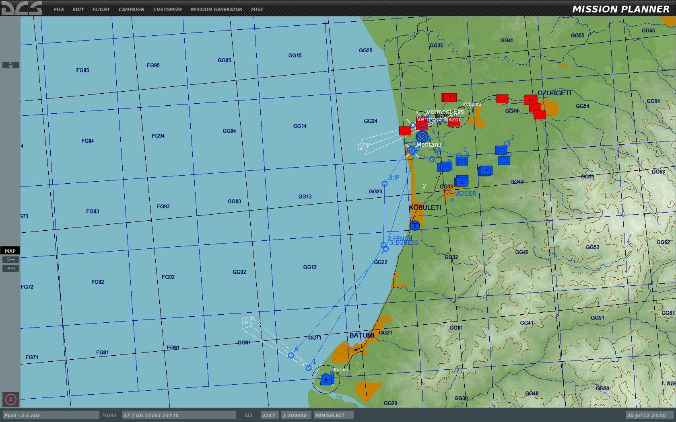This screenshot has width=676, height=422.
Task: Open the FILE menu
Action: 59,9
